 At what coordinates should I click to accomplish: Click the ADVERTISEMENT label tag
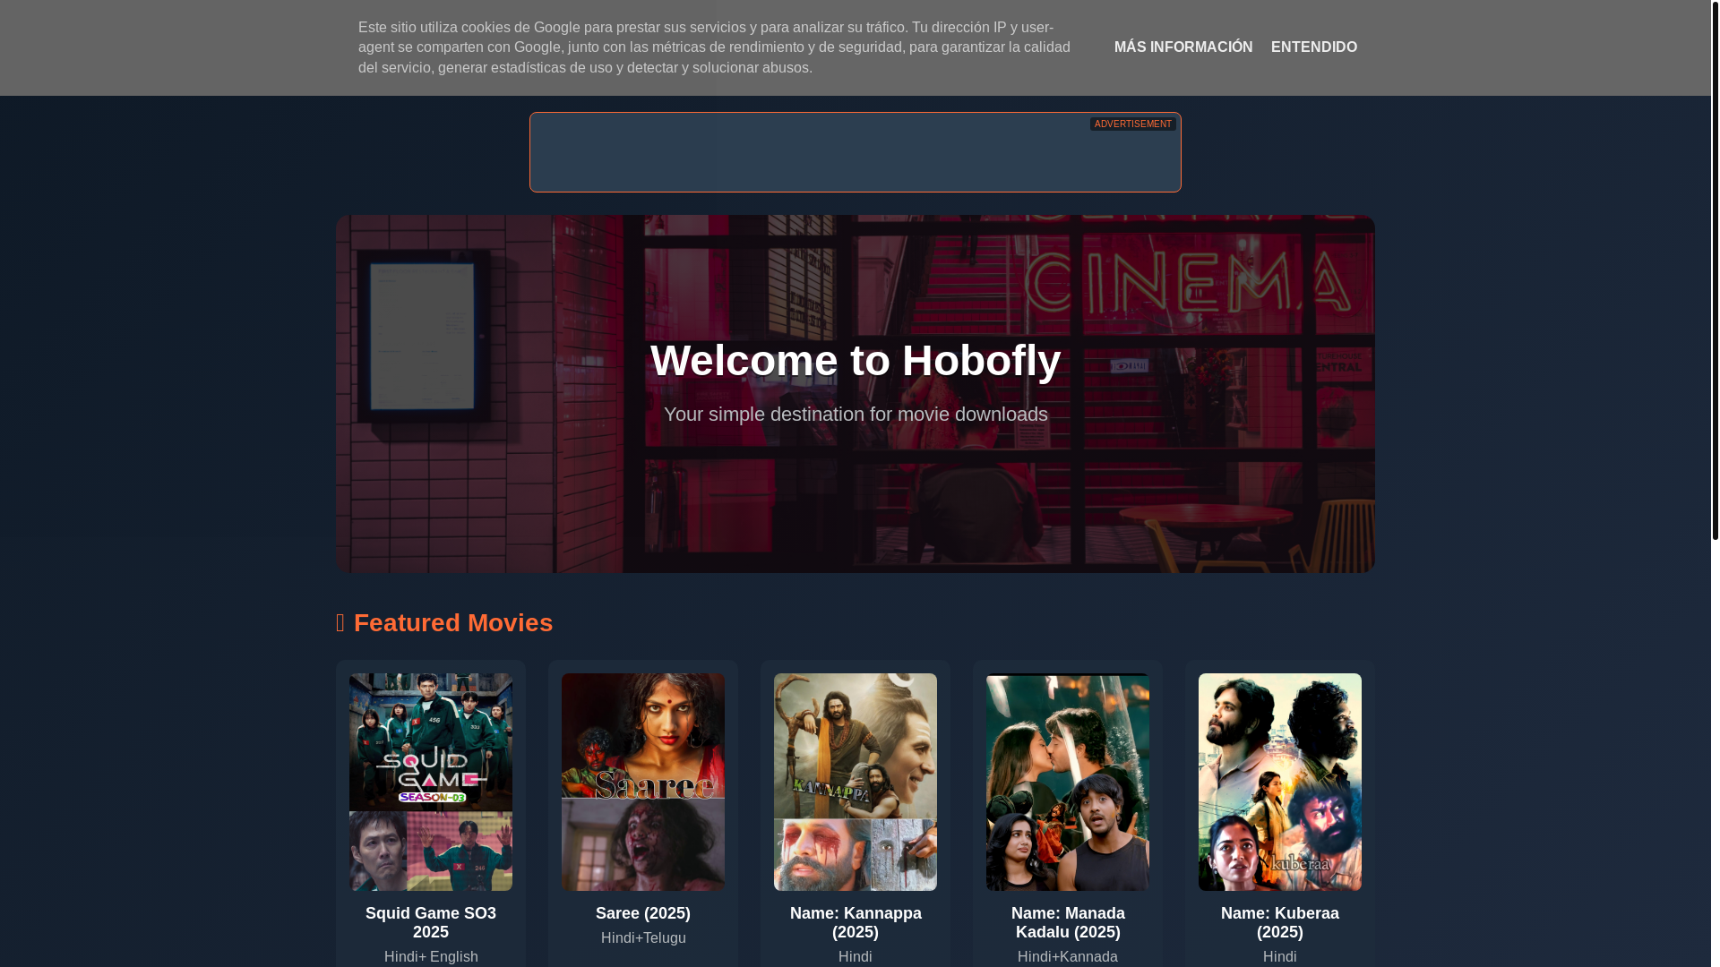1133,124
